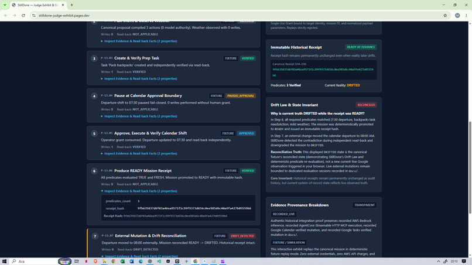
Task: Click the APPROVED badge on step 5
Action: coord(246,133)
